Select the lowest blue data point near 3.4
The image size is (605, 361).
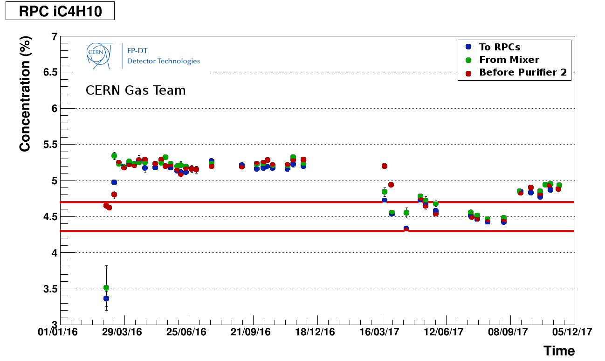(106, 299)
